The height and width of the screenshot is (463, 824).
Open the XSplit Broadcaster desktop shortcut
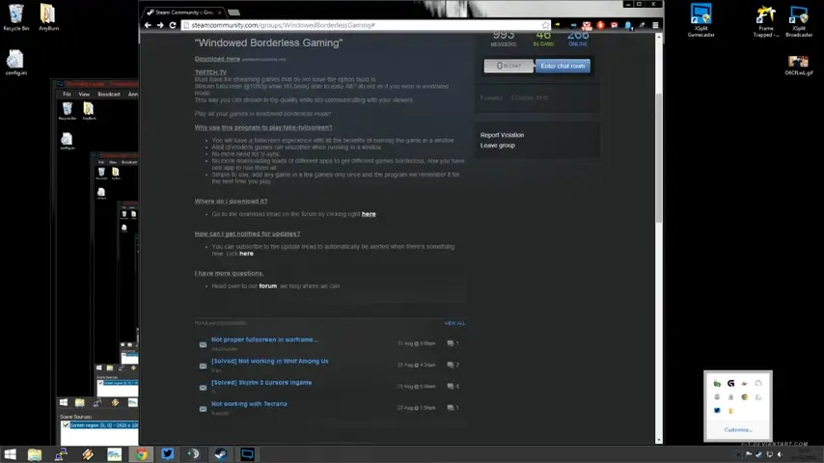799,21
